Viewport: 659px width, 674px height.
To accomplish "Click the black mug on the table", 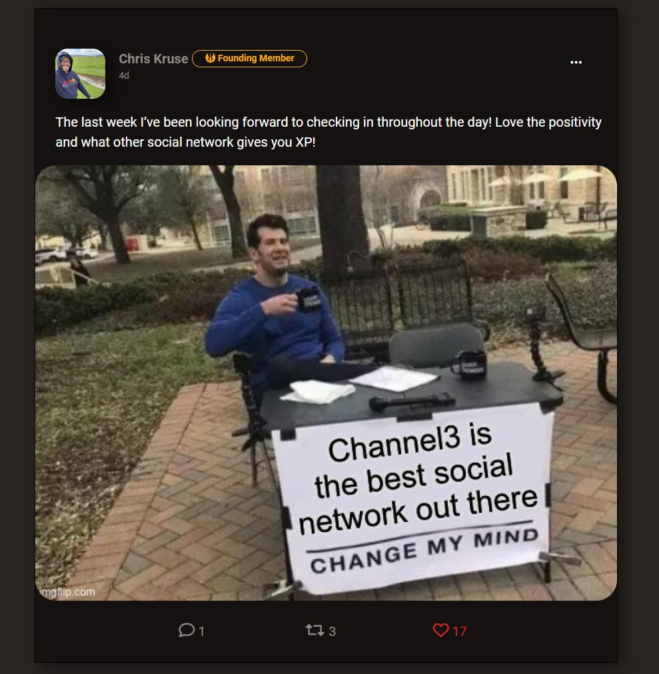I will (468, 365).
